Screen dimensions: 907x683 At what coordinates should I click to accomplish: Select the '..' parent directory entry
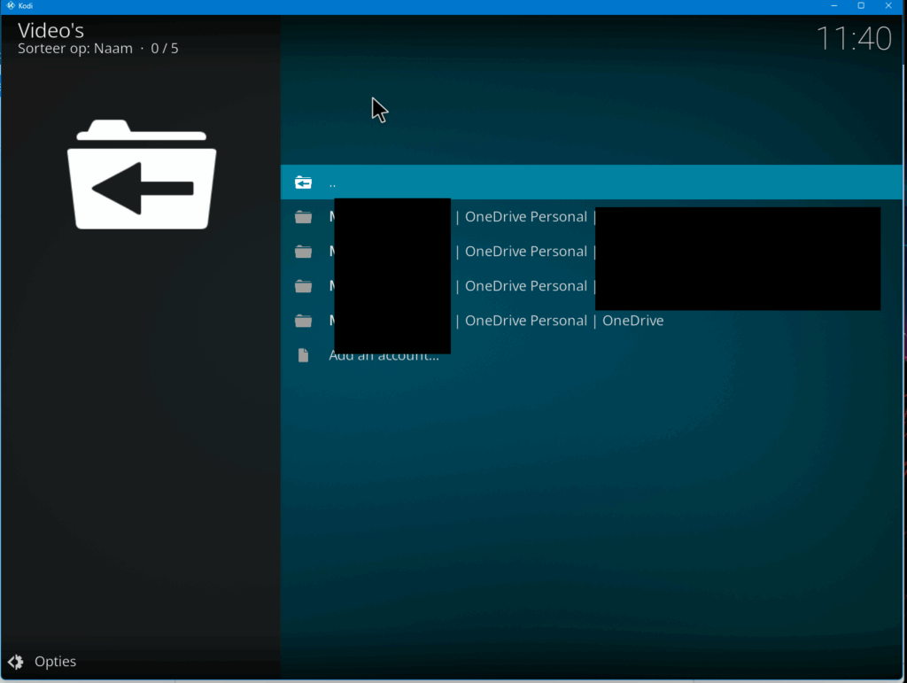point(332,183)
